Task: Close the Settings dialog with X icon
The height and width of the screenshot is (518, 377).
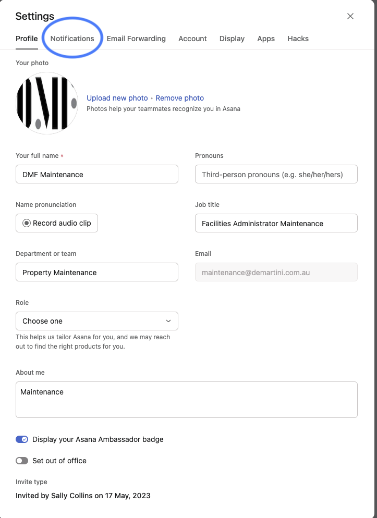Action: point(350,16)
